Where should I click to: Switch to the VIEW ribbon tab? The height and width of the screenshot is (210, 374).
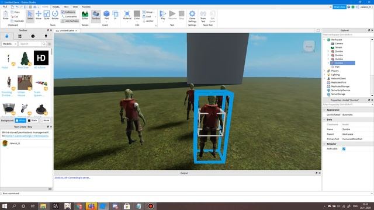[x=75, y=6]
